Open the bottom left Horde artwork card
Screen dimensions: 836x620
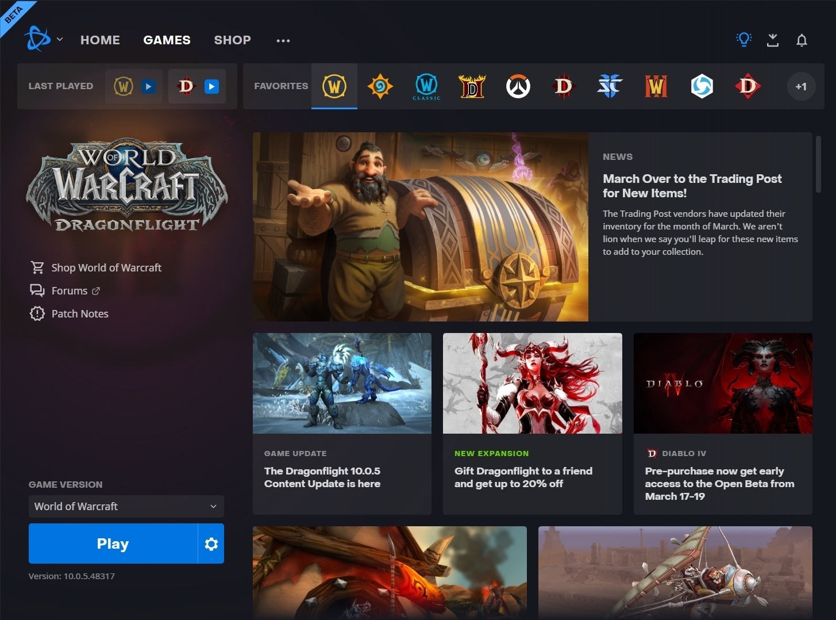click(390, 573)
